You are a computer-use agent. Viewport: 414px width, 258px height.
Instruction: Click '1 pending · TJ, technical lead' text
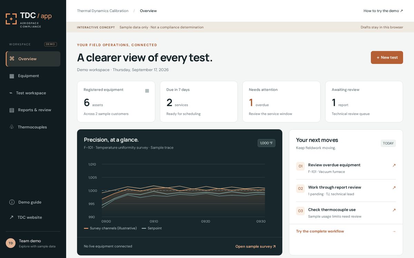[x=331, y=194]
